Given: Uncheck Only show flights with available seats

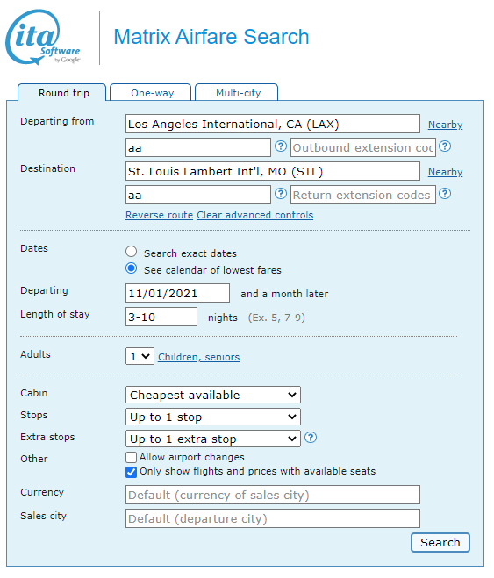Looking at the screenshot, I should coord(131,472).
